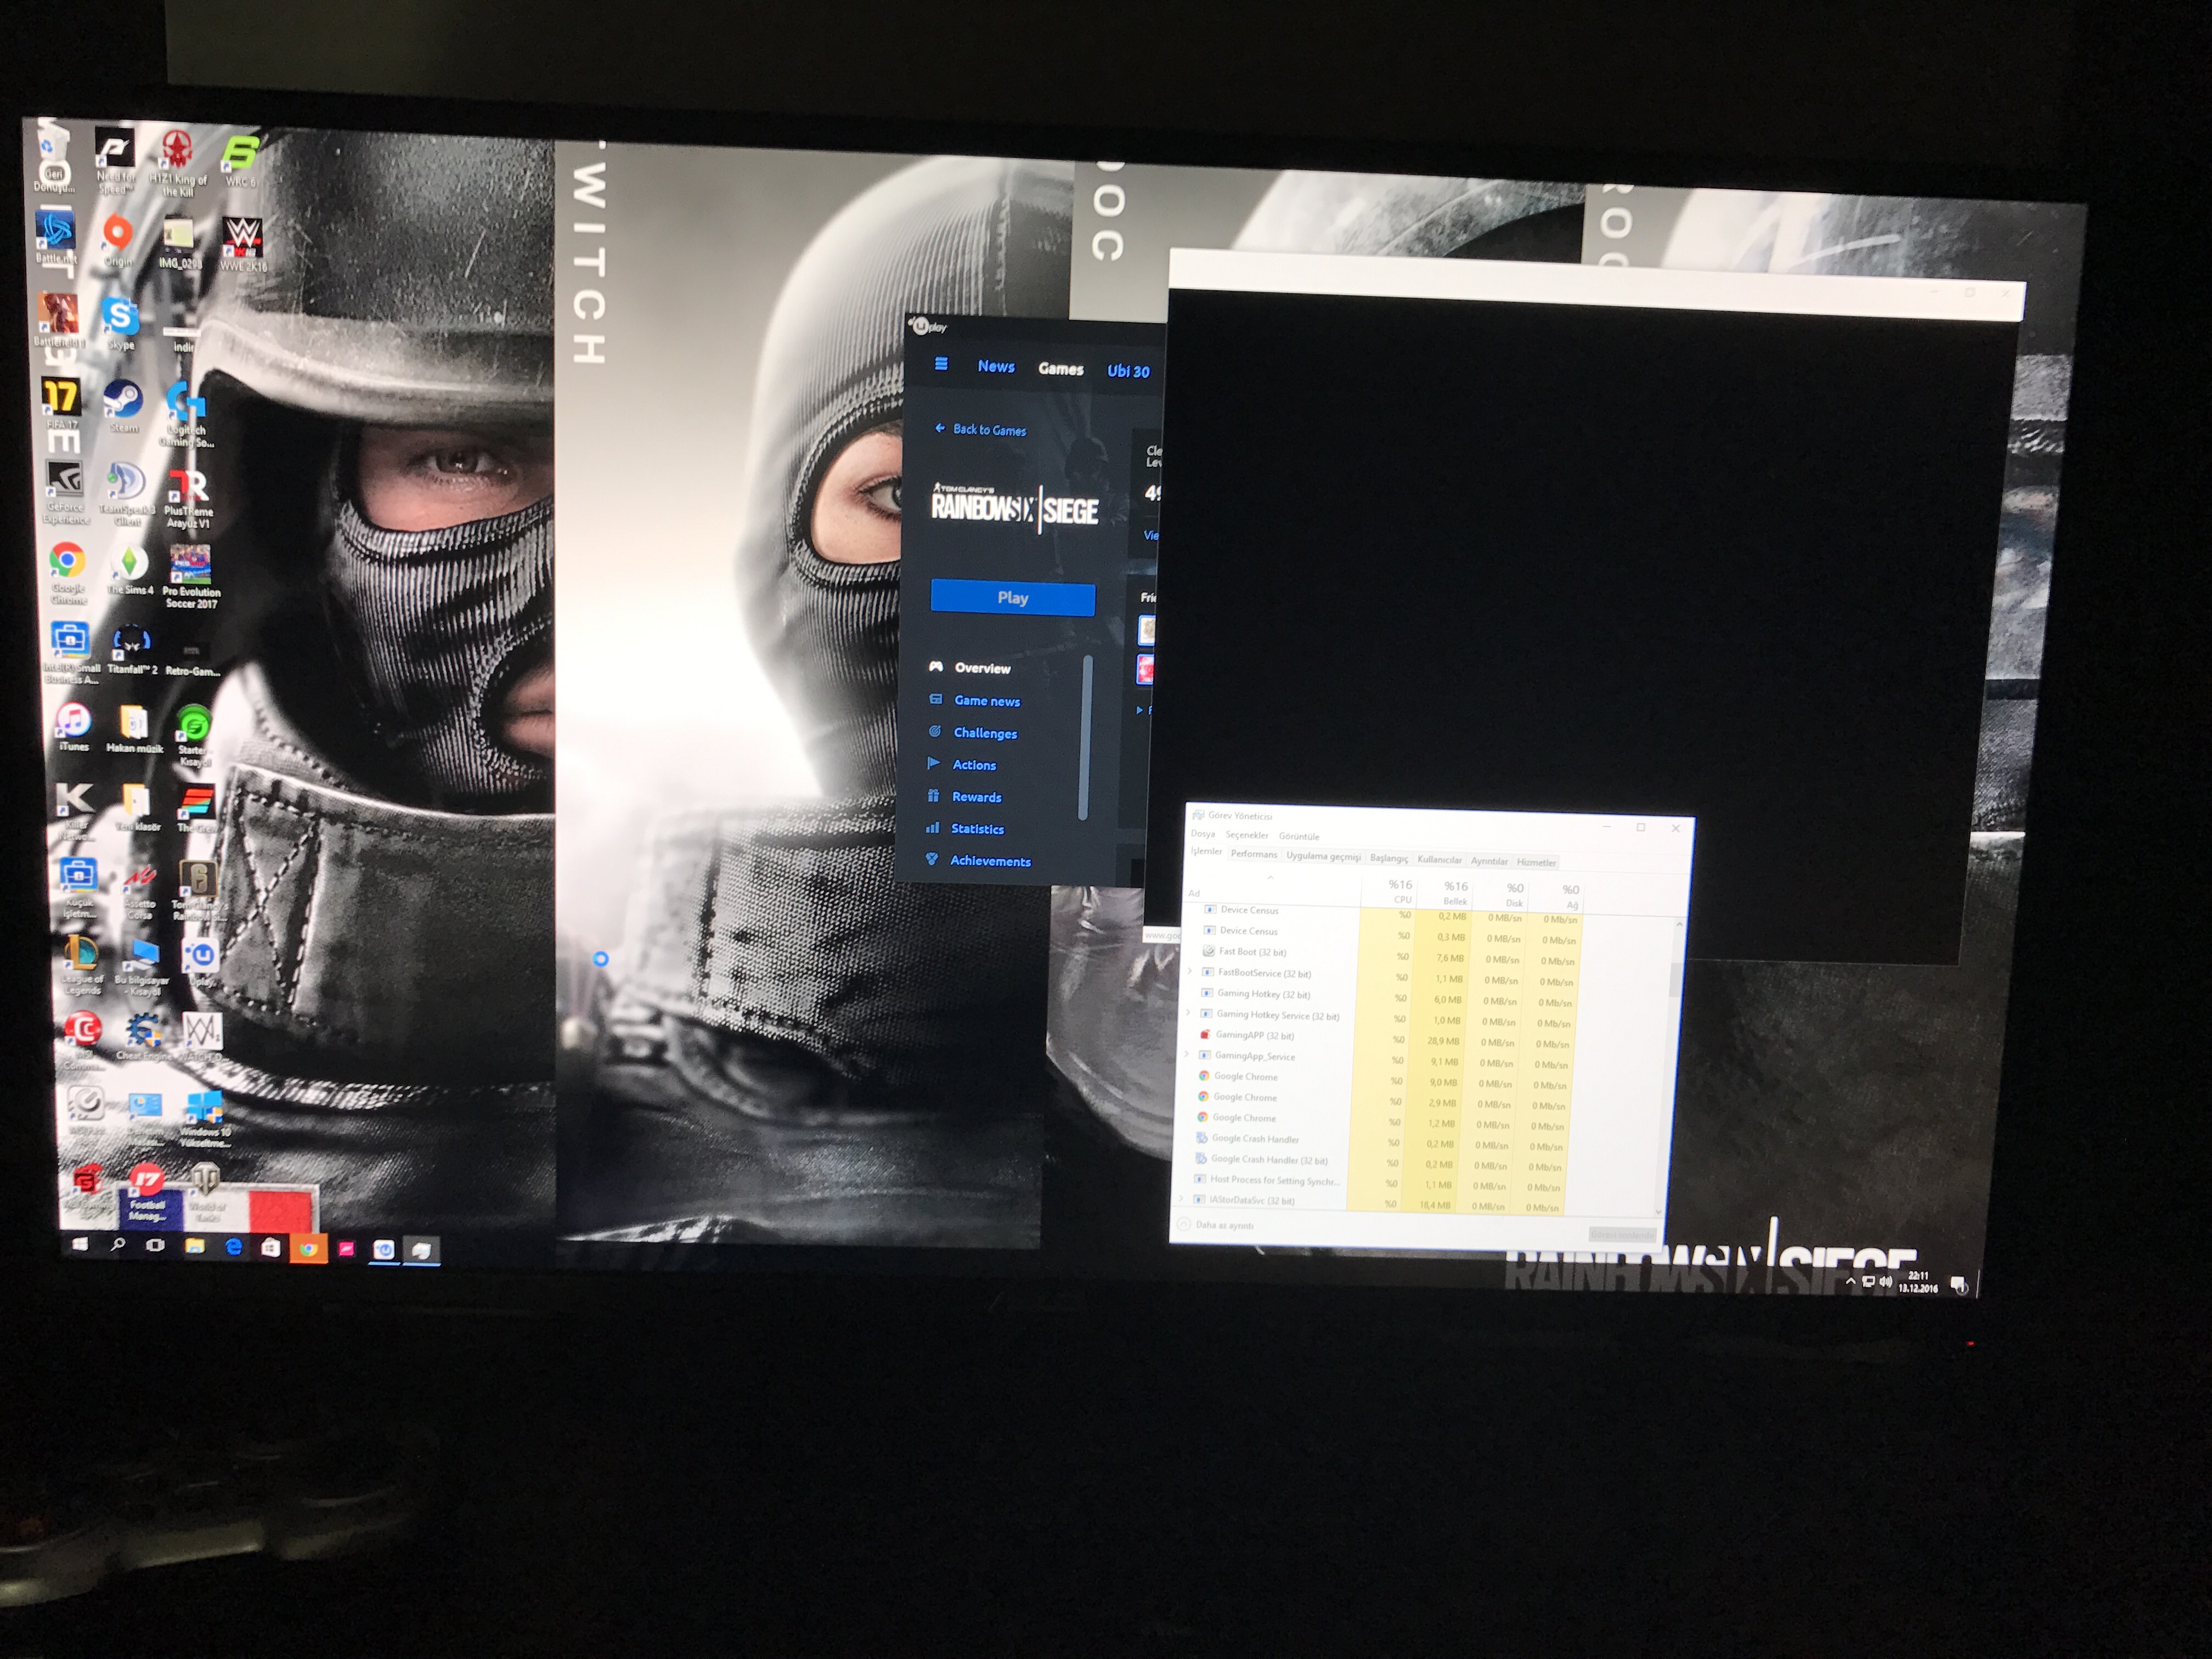Expand the FastBootService process group

pos(1190,972)
